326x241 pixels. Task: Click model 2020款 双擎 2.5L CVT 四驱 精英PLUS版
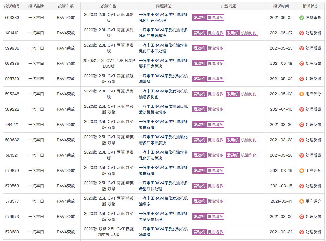click(109, 232)
